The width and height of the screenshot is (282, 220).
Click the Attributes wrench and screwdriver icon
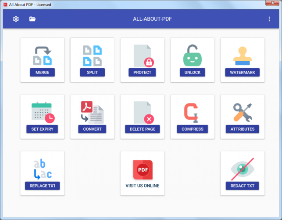243,112
